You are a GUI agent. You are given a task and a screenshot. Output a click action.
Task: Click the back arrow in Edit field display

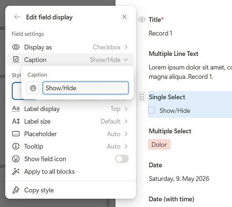(17, 17)
